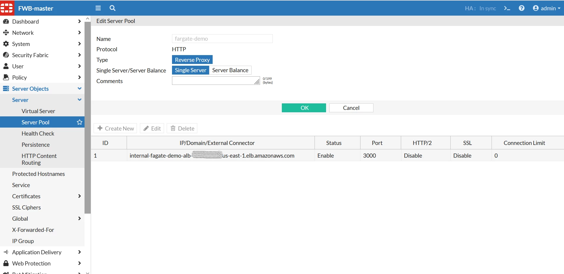Open the Service menu item
This screenshot has width=564, height=274.
(21, 185)
